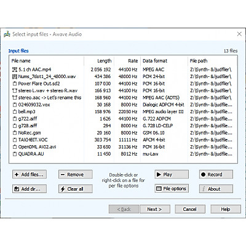The height and width of the screenshot is (246, 246).
Task: Click the Dialogic ADPCM 4-bit format cell
Action: coord(164,105)
